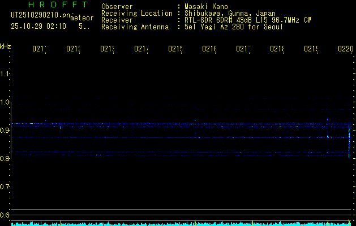Click the 1.1 frequency axis label

6,74
